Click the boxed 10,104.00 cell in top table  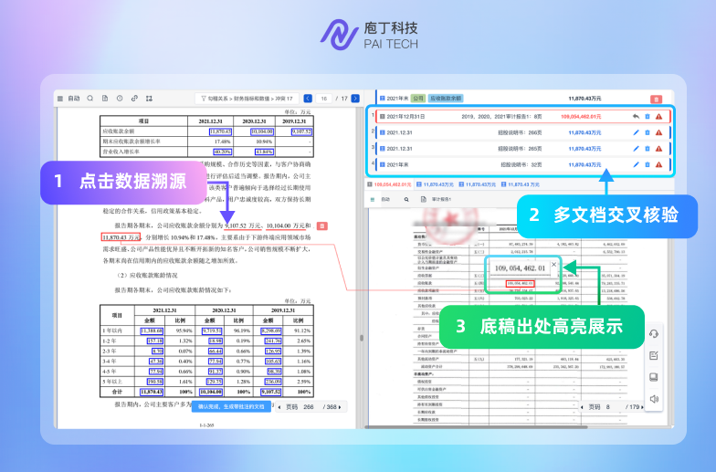(262, 131)
